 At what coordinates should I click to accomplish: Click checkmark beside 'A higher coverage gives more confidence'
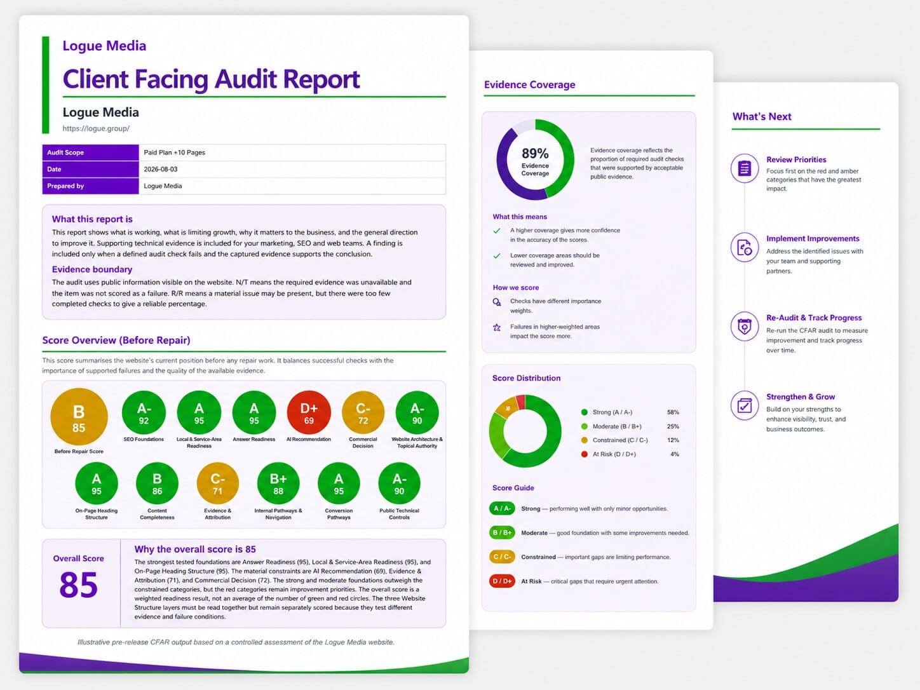(x=497, y=231)
